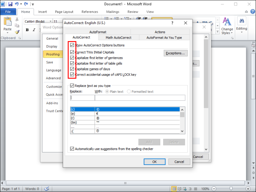Open the Insert ribbon tab
Image resolution: width=256 pixels, height=192 pixels.
click(42, 12)
